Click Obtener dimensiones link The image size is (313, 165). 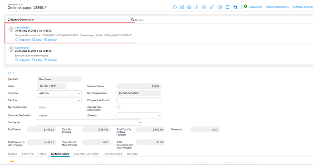(277, 7)
